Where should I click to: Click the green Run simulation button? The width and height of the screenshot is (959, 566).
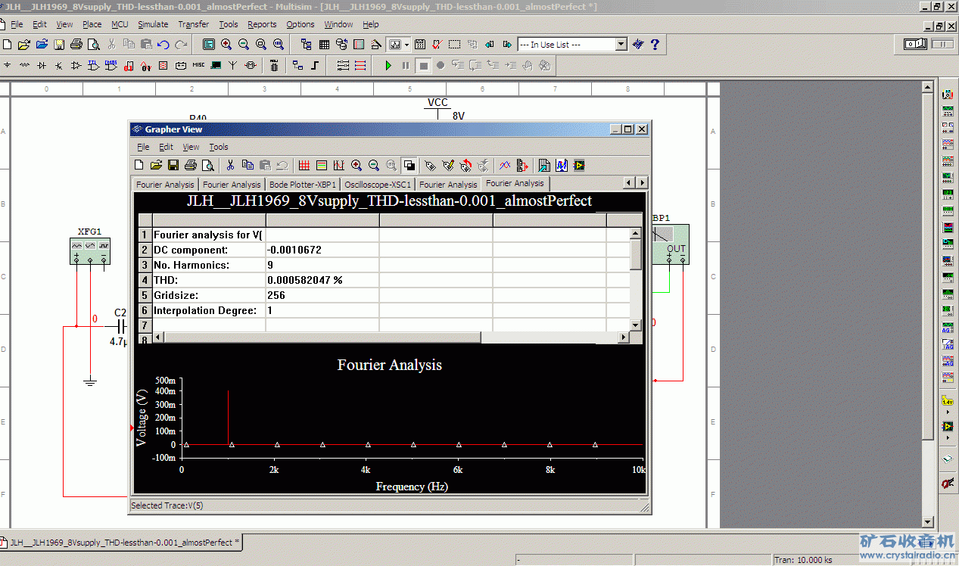point(388,66)
